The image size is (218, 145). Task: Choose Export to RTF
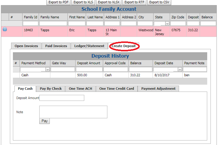pos(134,2)
